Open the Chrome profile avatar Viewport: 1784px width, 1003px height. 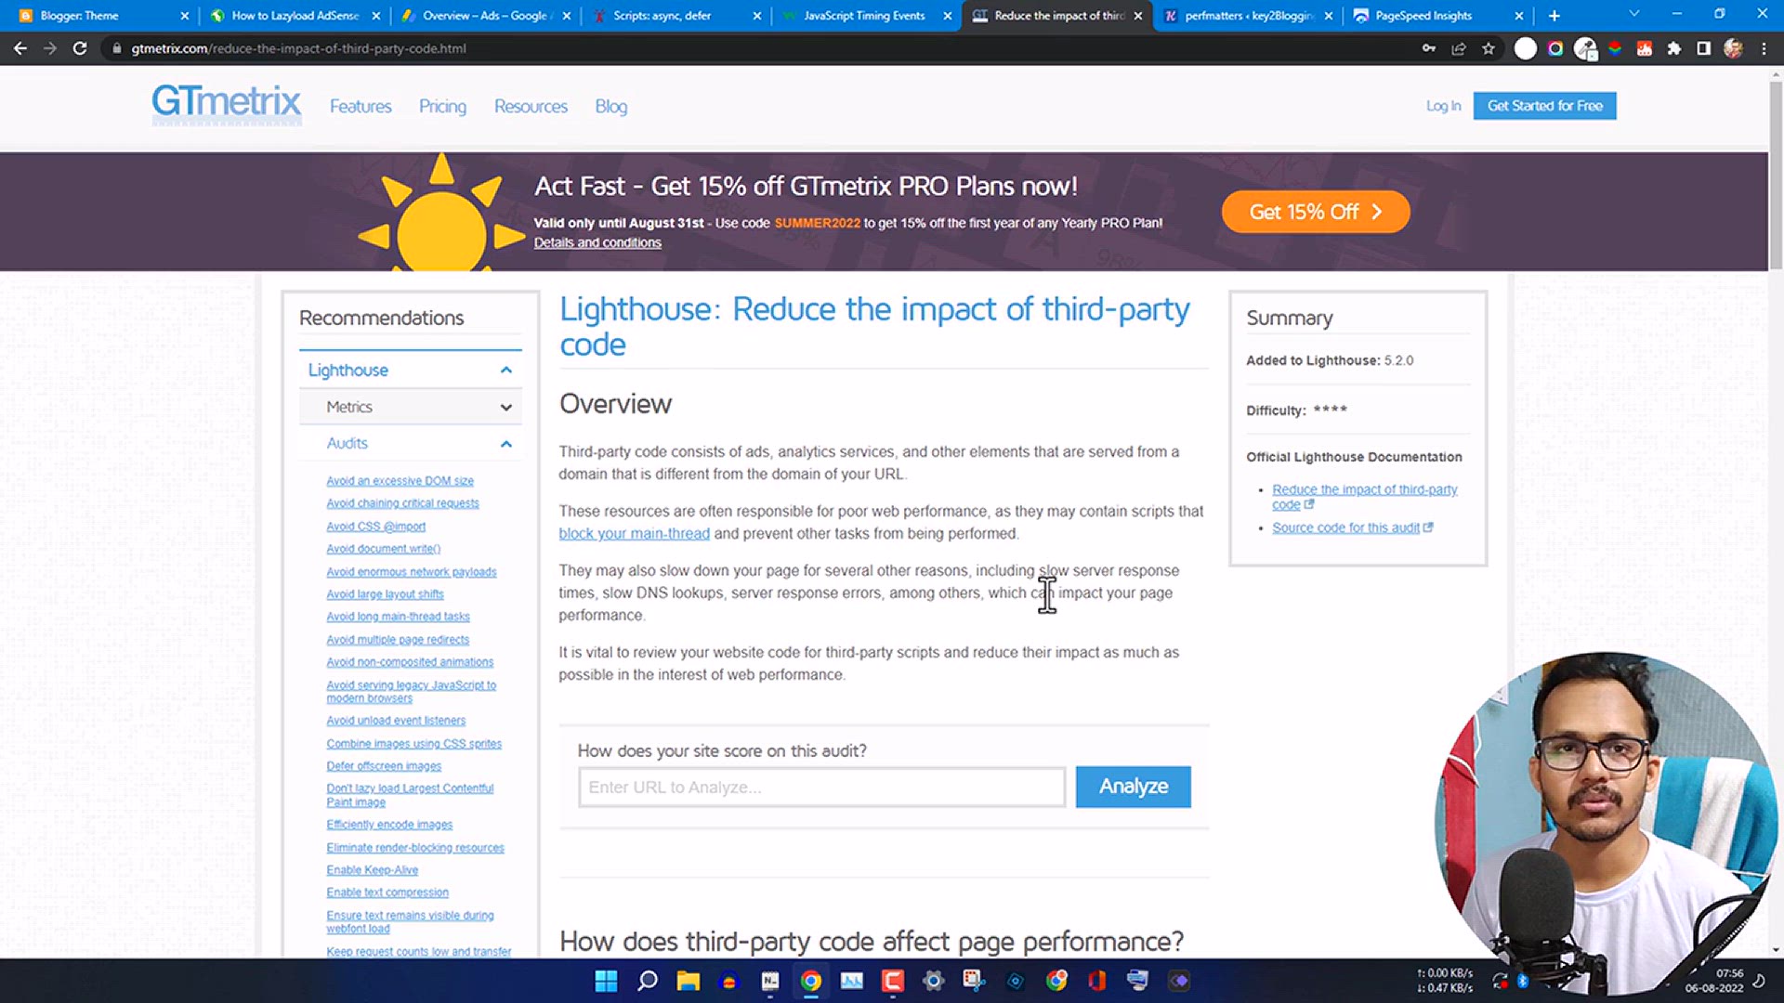(x=1733, y=48)
